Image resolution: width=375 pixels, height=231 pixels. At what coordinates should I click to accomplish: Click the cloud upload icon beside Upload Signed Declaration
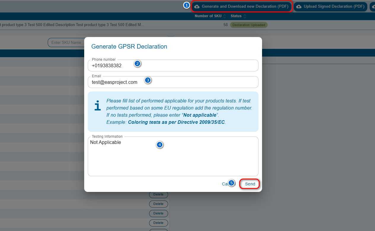tap(299, 7)
